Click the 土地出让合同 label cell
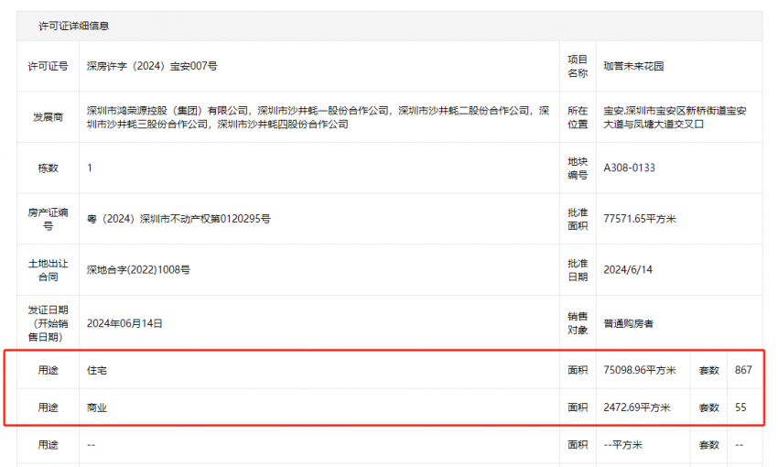The height and width of the screenshot is (467, 778). click(49, 270)
